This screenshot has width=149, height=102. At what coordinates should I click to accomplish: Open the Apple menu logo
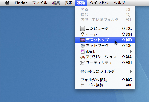pos(8,3)
